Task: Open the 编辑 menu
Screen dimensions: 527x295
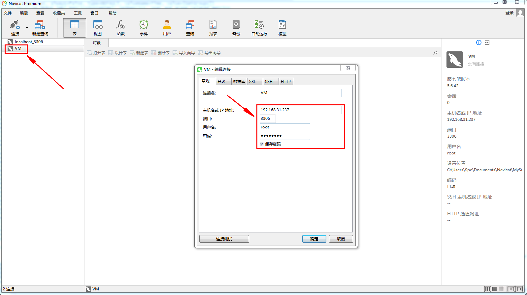Action: (x=24, y=13)
